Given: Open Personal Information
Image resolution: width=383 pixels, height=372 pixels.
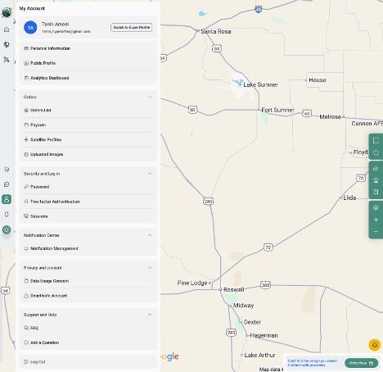Looking at the screenshot, I should point(88,48).
